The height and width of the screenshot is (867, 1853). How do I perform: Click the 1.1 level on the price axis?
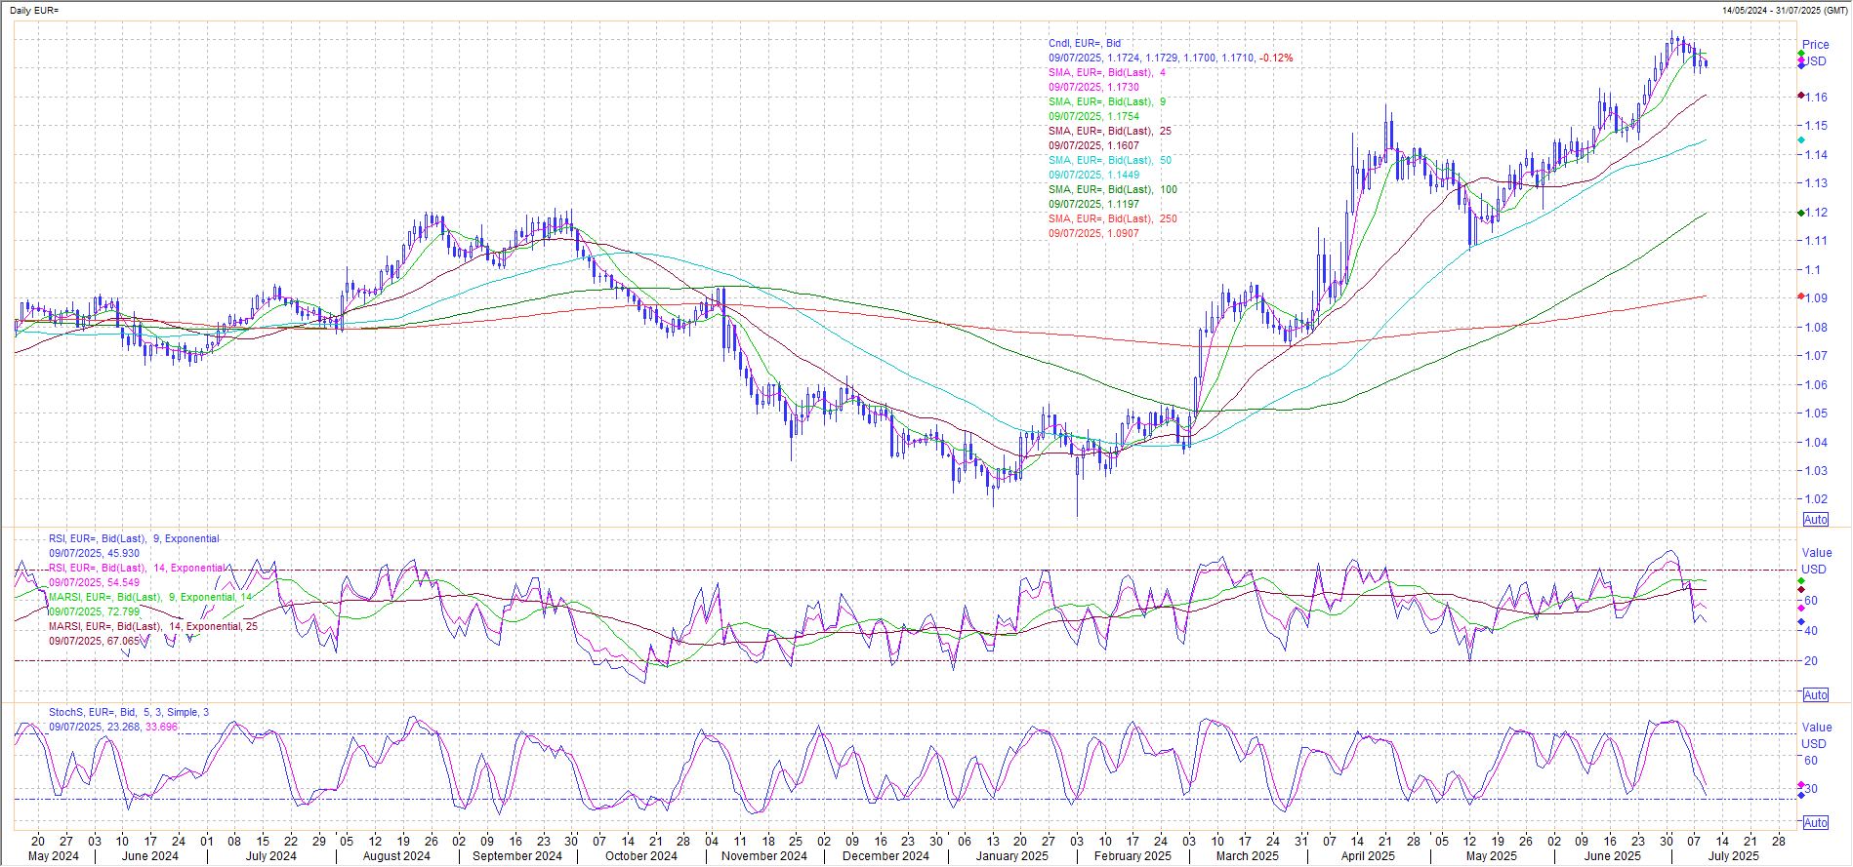1812,270
